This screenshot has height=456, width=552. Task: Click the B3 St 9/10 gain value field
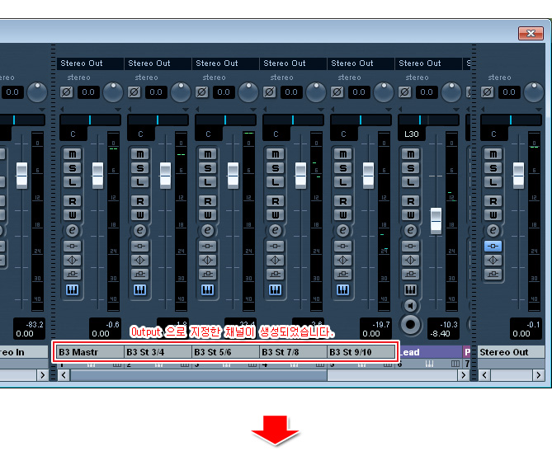359,92
